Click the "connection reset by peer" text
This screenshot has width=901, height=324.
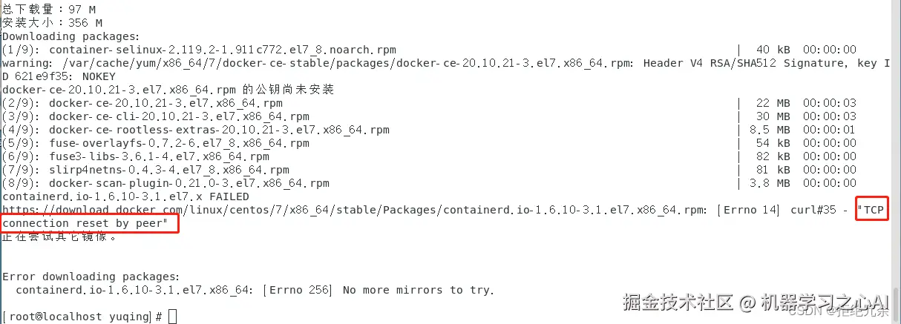(85, 223)
